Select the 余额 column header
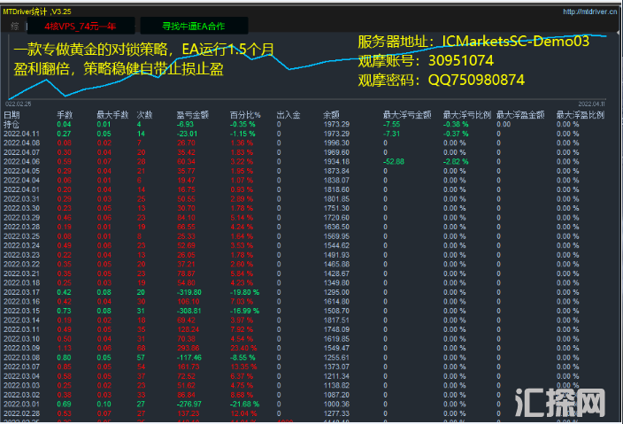Image resolution: width=623 pixels, height=424 pixels. click(331, 114)
